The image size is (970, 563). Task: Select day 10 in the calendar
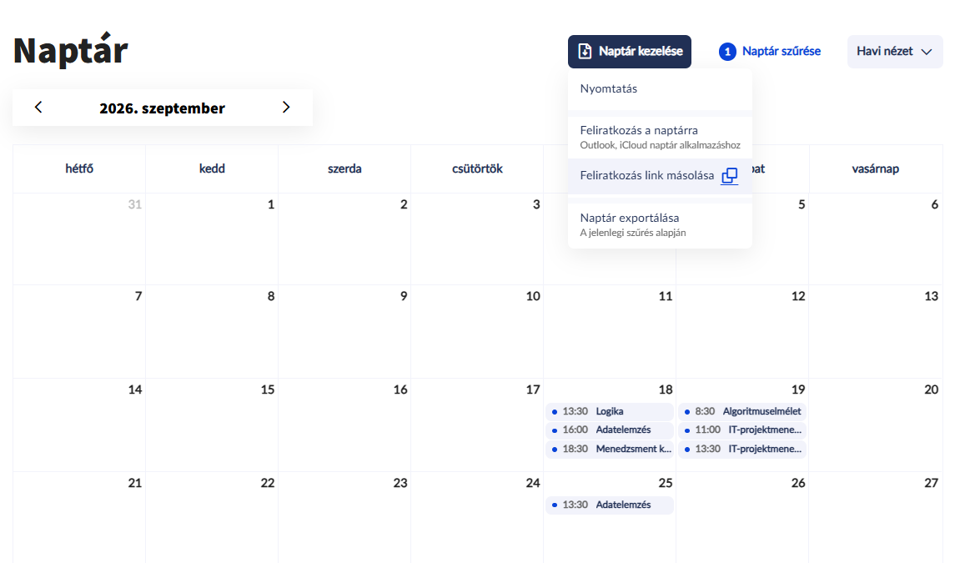coord(477,332)
